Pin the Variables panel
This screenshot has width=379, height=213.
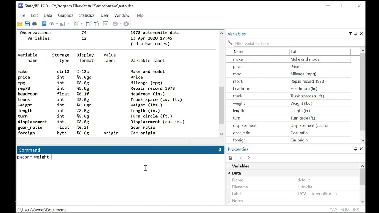tap(356, 34)
